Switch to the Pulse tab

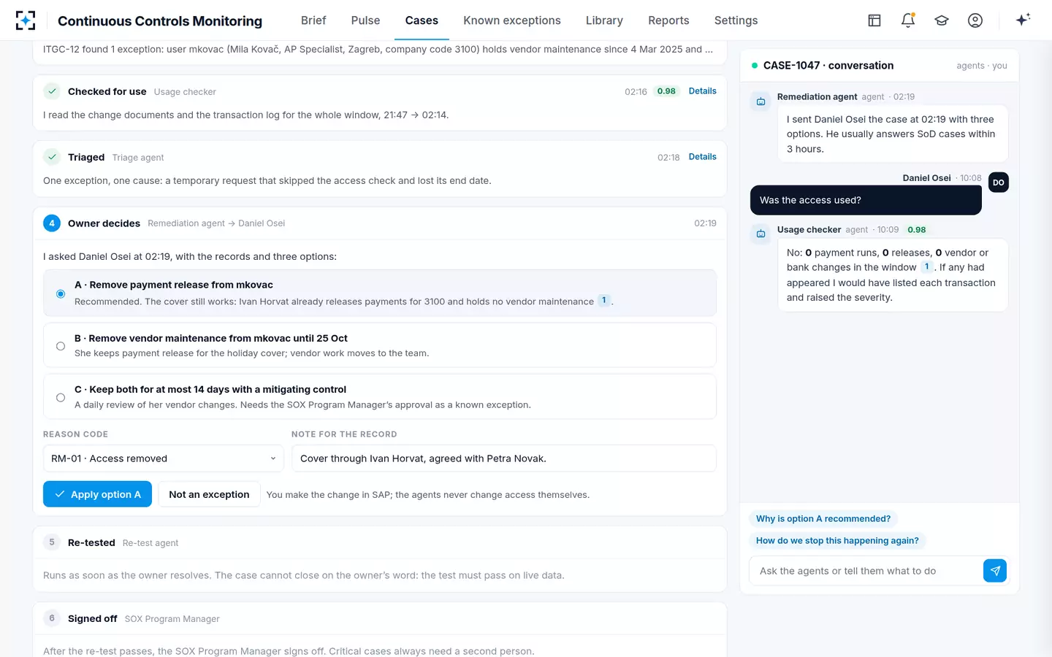(x=365, y=20)
